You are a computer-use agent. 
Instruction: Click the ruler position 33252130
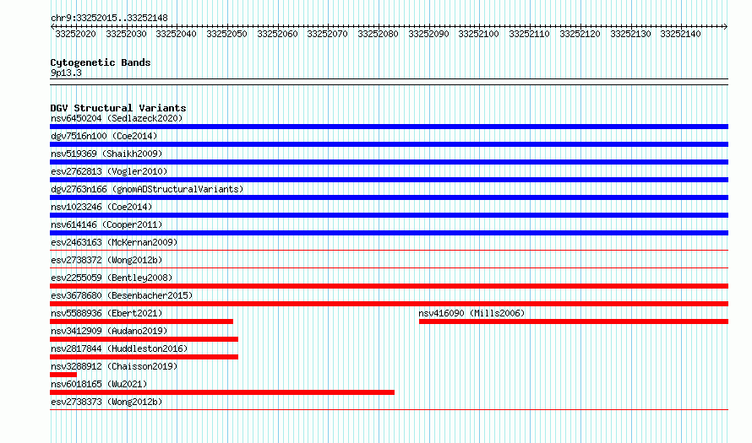[630, 34]
